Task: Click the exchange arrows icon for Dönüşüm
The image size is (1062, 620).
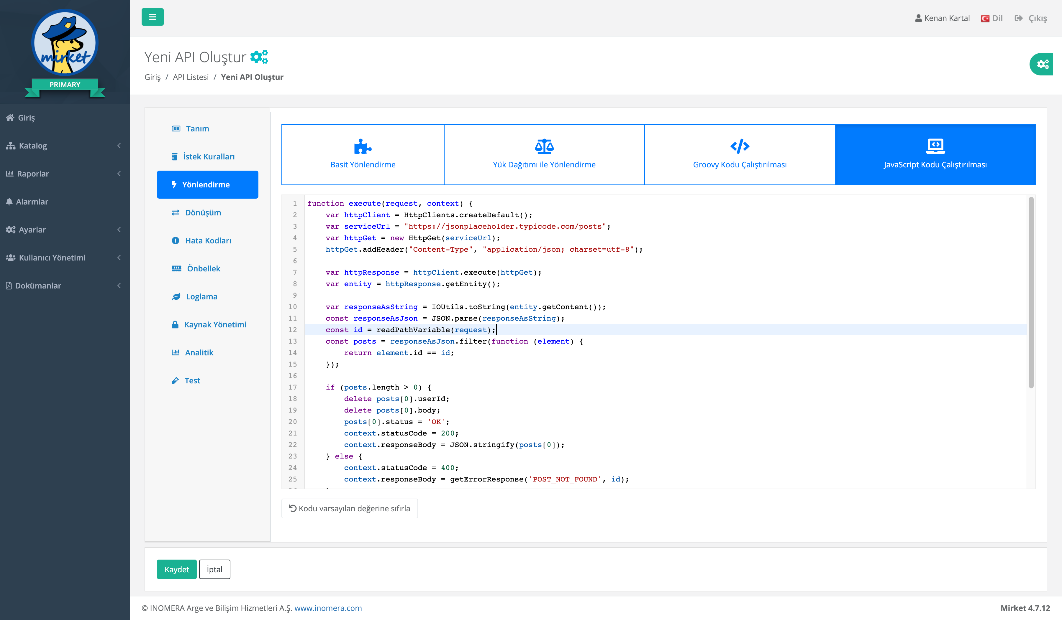Action: pyautogui.click(x=175, y=212)
